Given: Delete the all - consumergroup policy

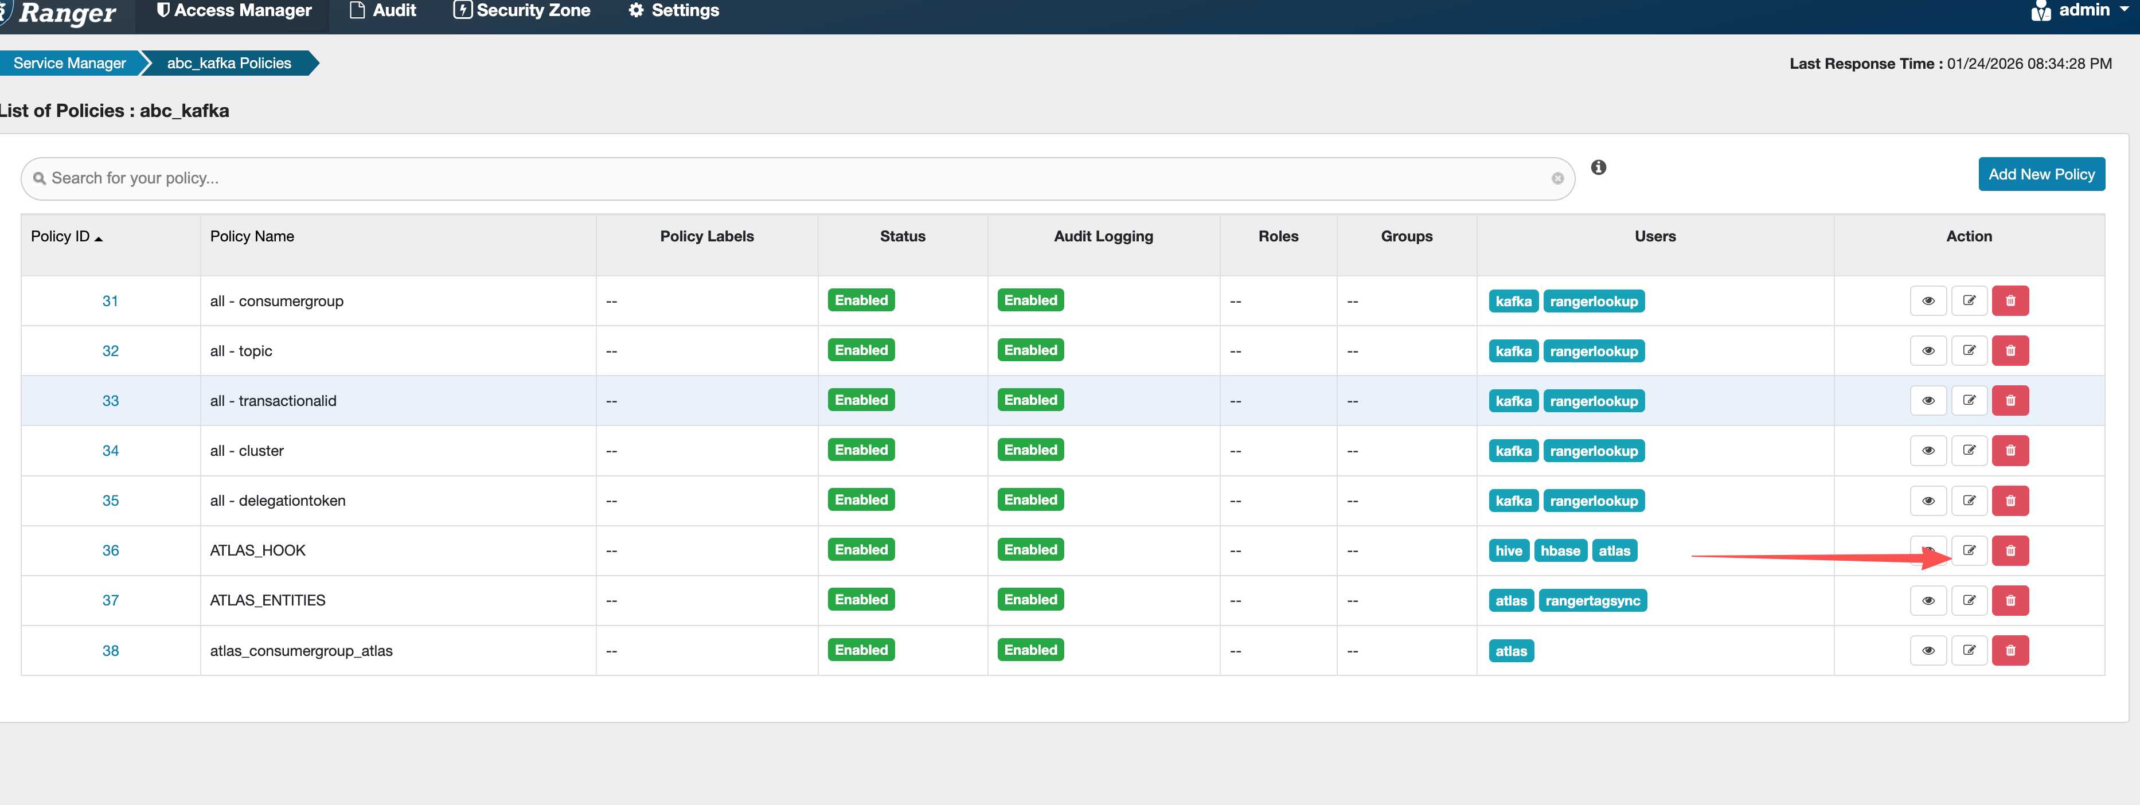Looking at the screenshot, I should click(x=2010, y=301).
